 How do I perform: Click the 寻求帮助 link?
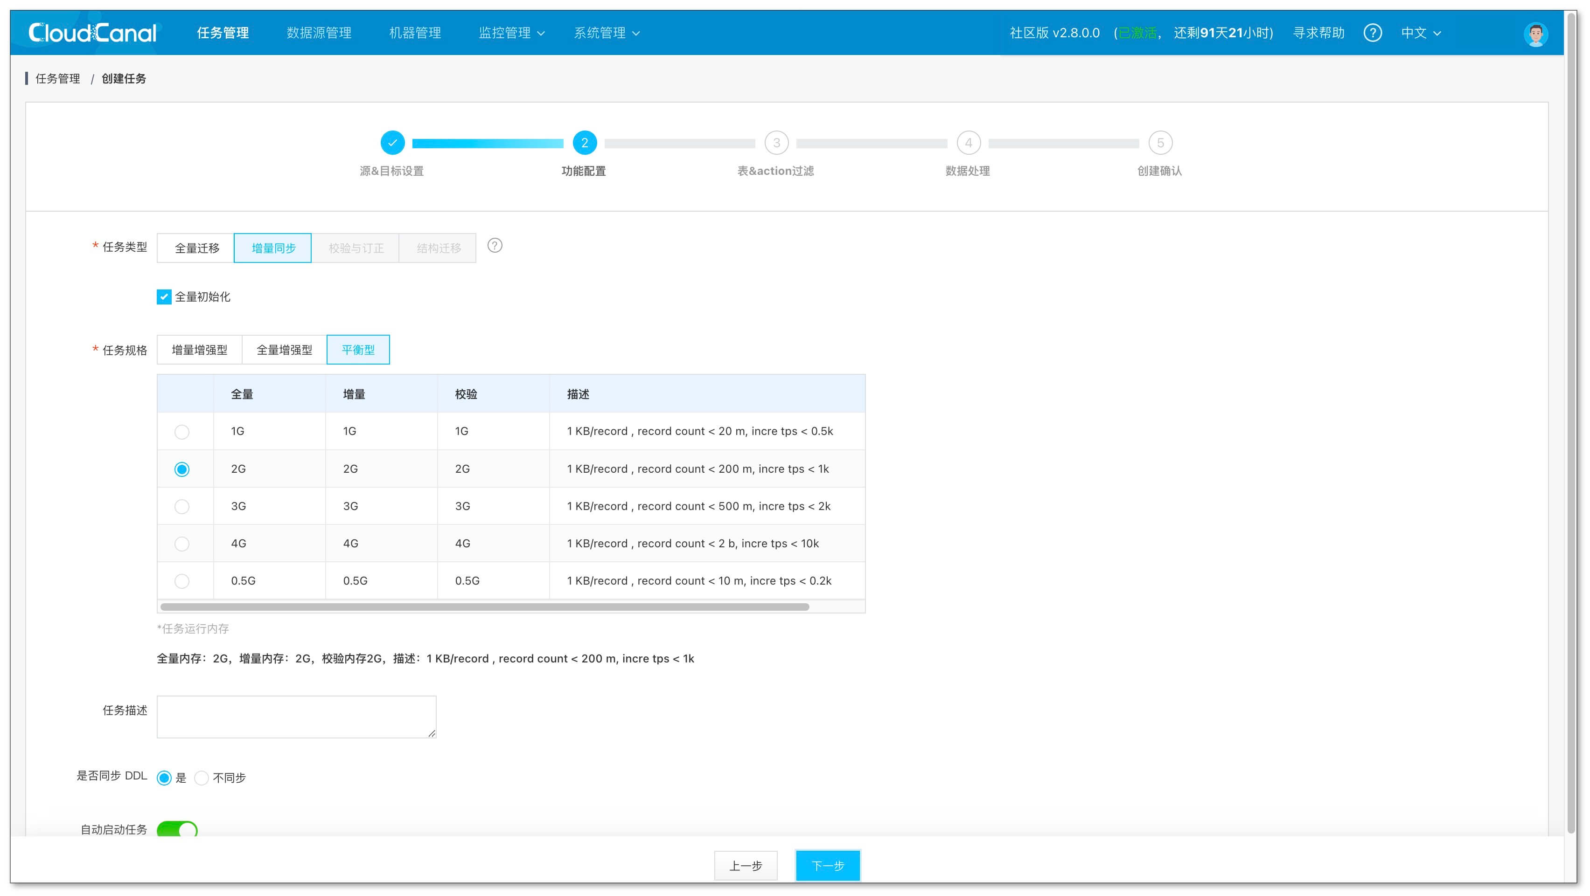coord(1318,33)
